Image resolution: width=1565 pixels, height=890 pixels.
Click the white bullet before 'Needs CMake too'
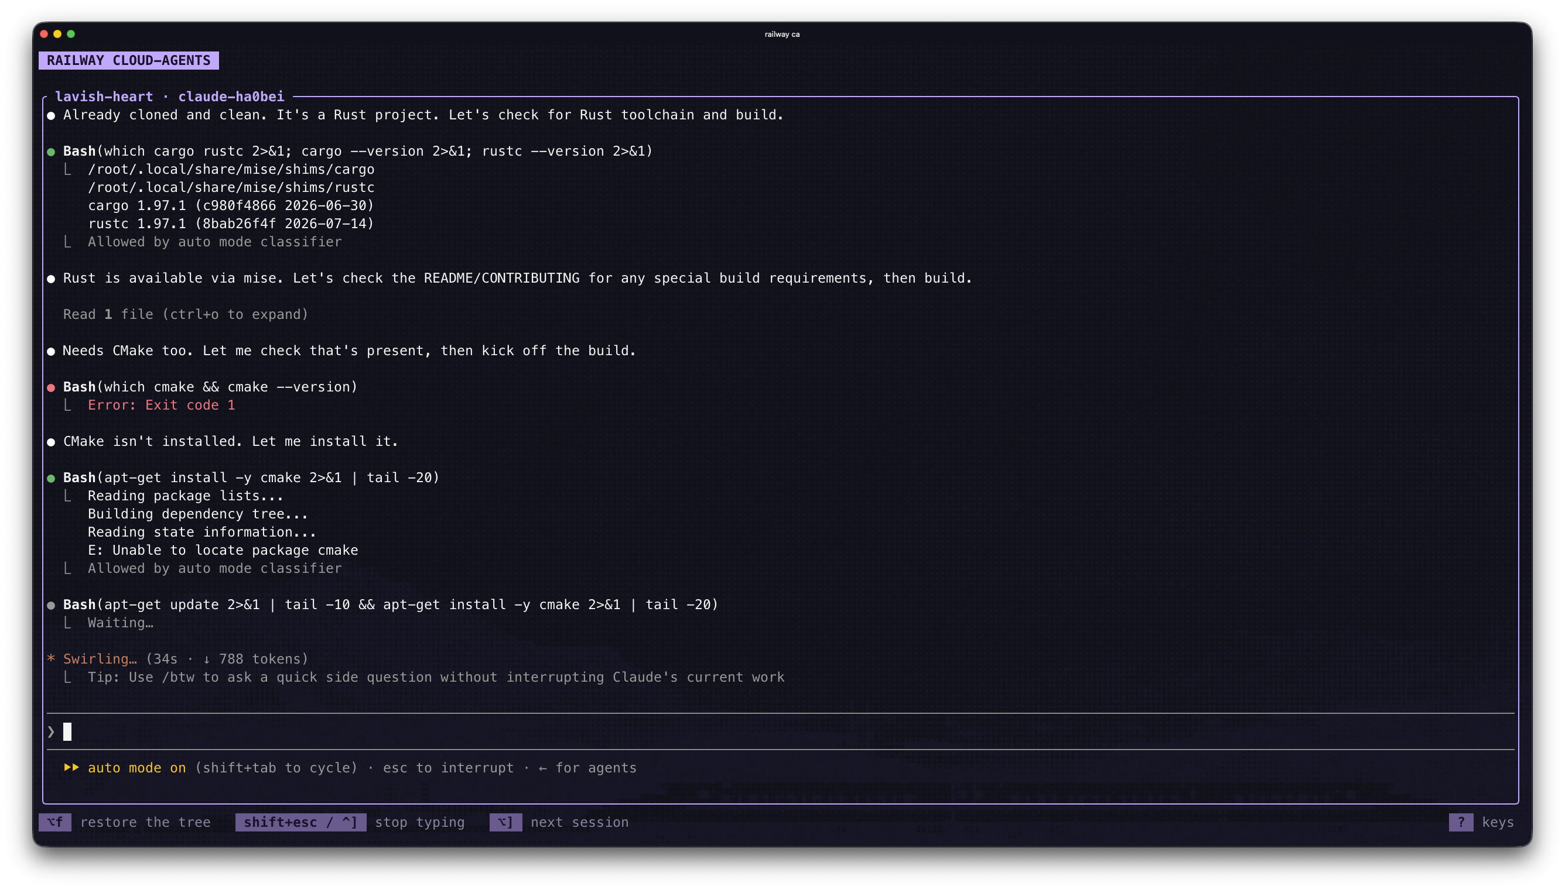tap(52, 352)
